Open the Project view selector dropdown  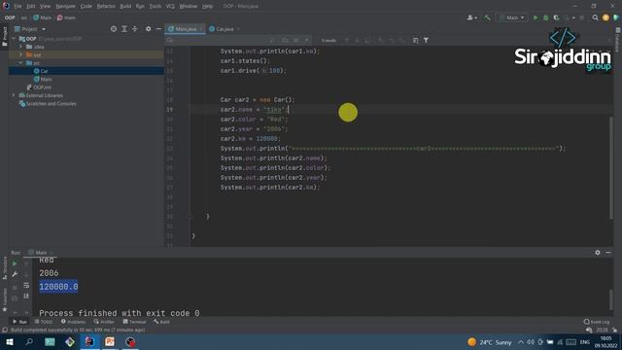pyautogui.click(x=30, y=29)
